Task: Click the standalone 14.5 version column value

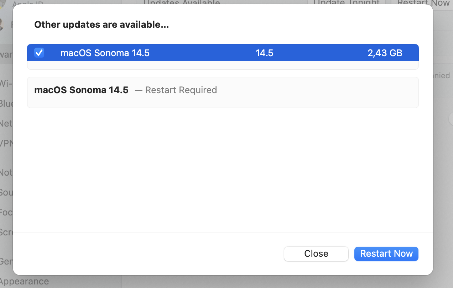Action: [x=264, y=53]
